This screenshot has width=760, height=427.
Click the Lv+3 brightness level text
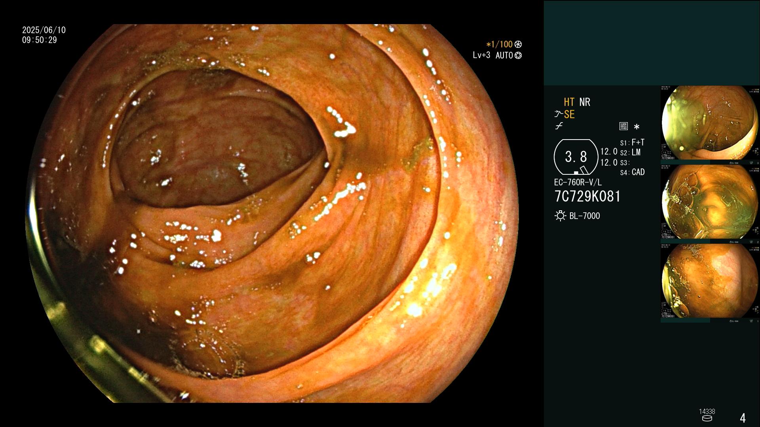click(x=482, y=55)
